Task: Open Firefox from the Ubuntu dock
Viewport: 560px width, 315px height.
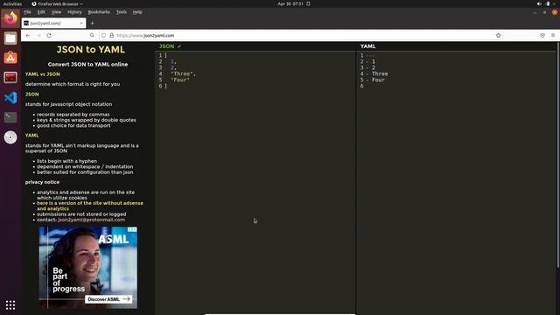Action: coord(10,17)
